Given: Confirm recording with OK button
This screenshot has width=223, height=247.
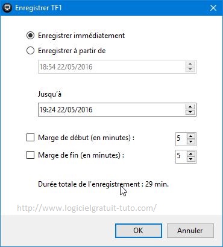Looking at the screenshot, I should [x=139, y=231].
